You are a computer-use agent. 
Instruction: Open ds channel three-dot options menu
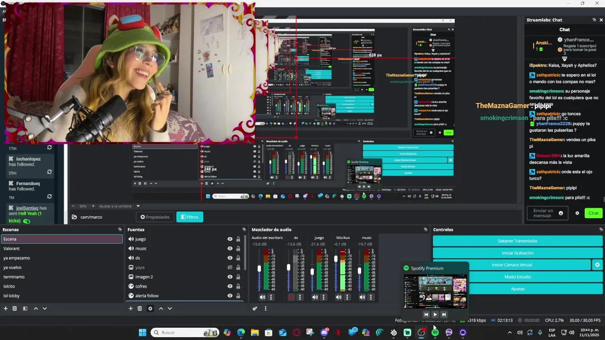(x=300, y=297)
